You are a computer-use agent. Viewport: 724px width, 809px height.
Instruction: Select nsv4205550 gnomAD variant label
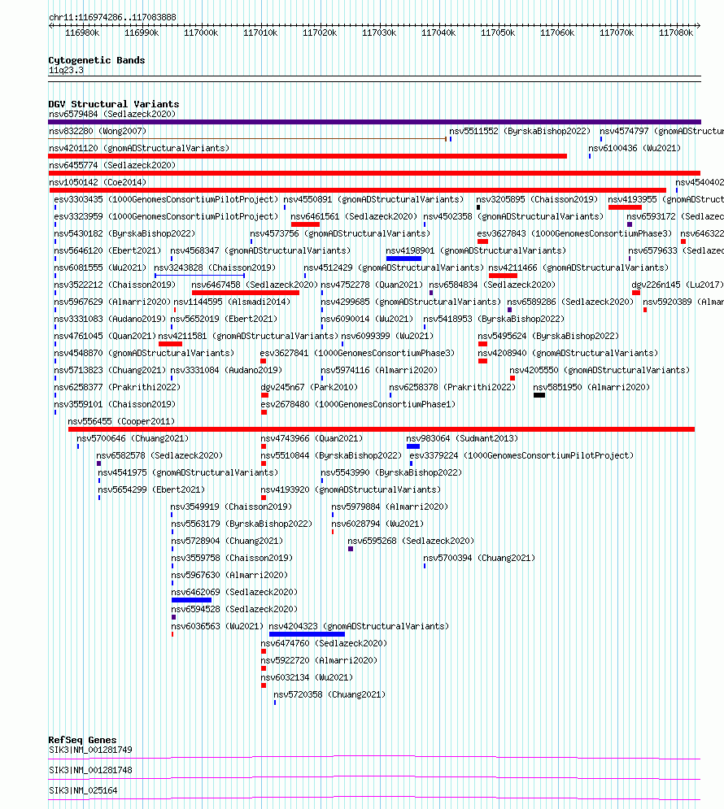coord(600,371)
